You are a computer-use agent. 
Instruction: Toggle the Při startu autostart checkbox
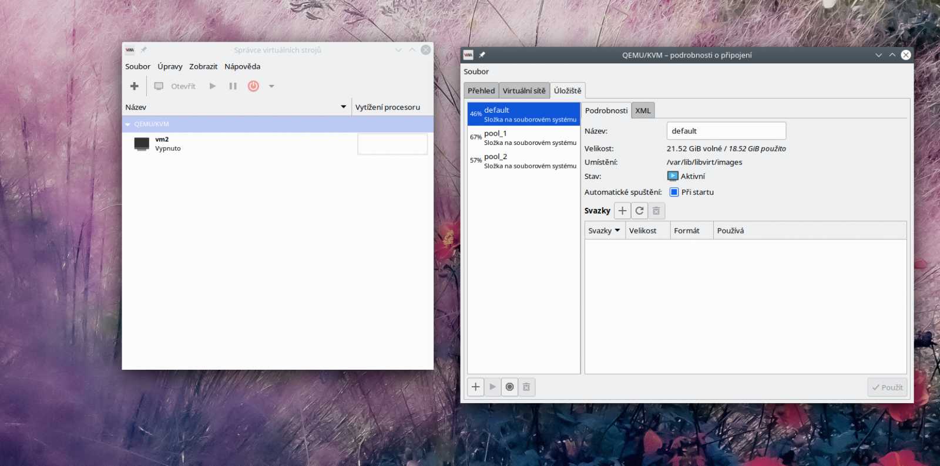point(674,192)
